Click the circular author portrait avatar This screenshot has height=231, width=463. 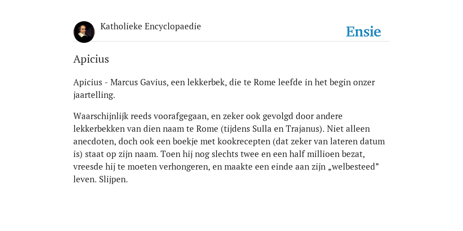(x=84, y=32)
